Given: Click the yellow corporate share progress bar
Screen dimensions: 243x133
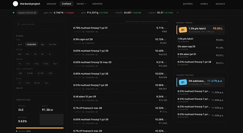Looking at the screenshot, I should [40, 128].
